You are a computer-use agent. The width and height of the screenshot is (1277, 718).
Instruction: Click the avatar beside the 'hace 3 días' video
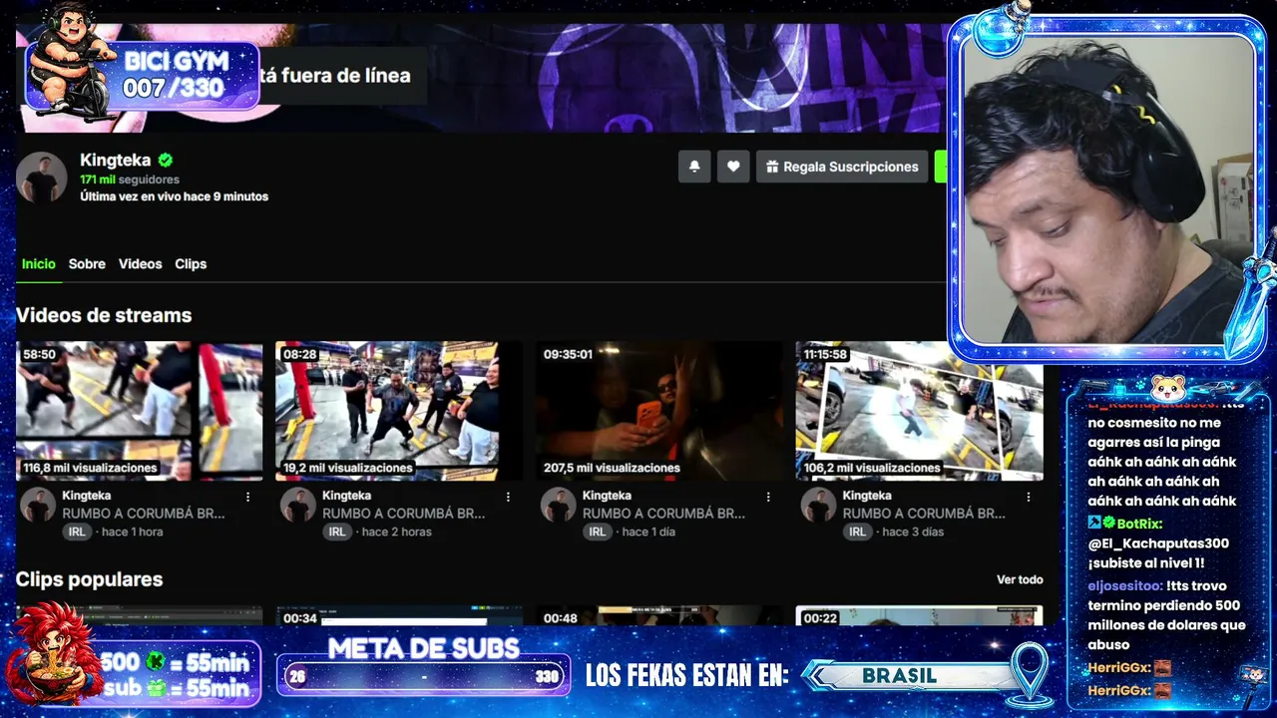point(819,505)
